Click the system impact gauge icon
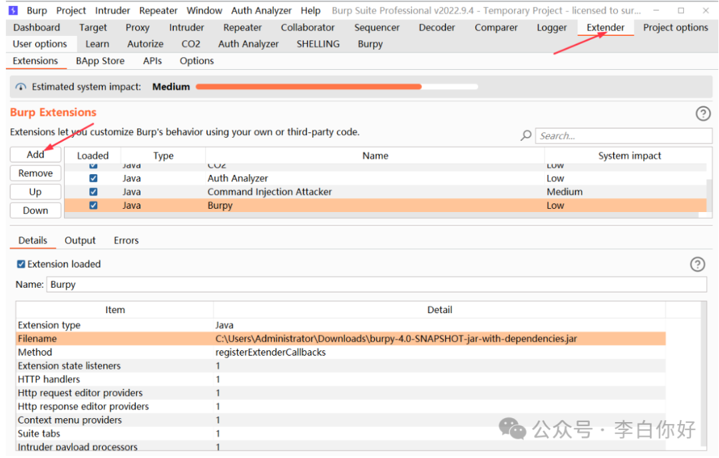The image size is (719, 458). [21, 86]
